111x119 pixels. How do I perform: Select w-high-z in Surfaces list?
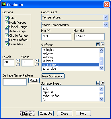coord(71,50)
